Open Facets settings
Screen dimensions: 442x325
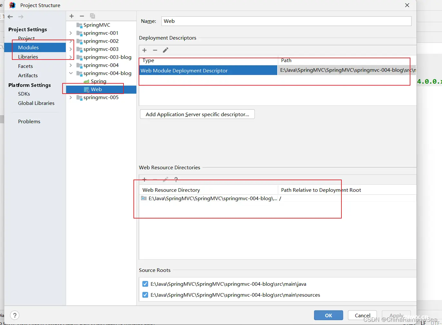click(x=25, y=66)
